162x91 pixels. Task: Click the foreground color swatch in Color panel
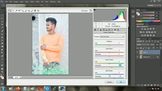coord(137,13)
